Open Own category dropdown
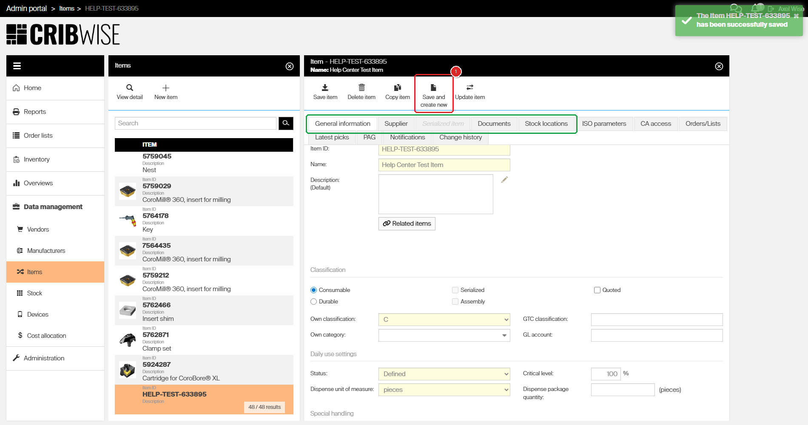Image resolution: width=808 pixels, height=425 pixels. pos(444,335)
